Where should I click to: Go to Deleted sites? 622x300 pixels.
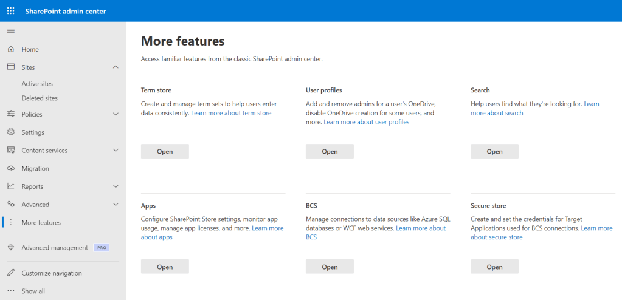40,98
